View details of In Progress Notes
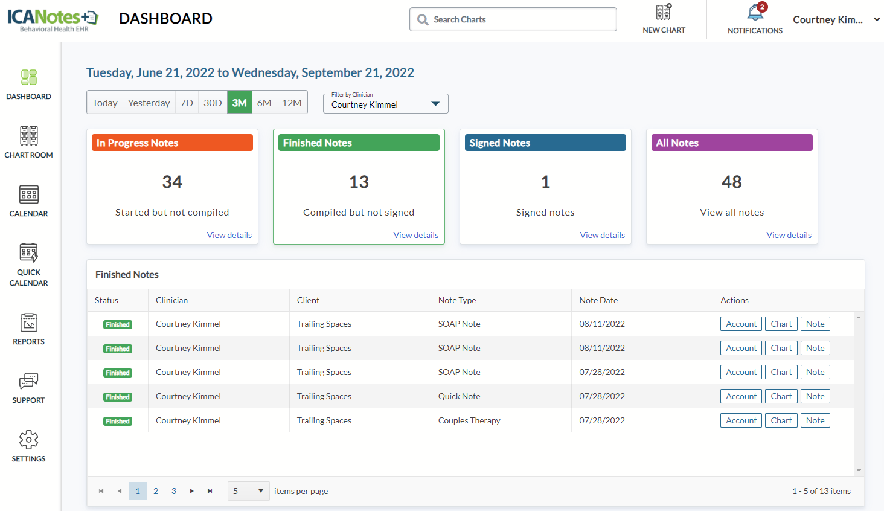Screen dimensions: 884x511 coord(229,235)
